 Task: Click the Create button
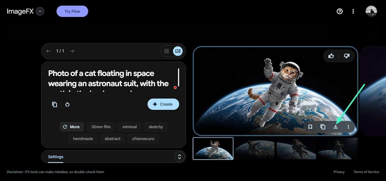pyautogui.click(x=163, y=104)
